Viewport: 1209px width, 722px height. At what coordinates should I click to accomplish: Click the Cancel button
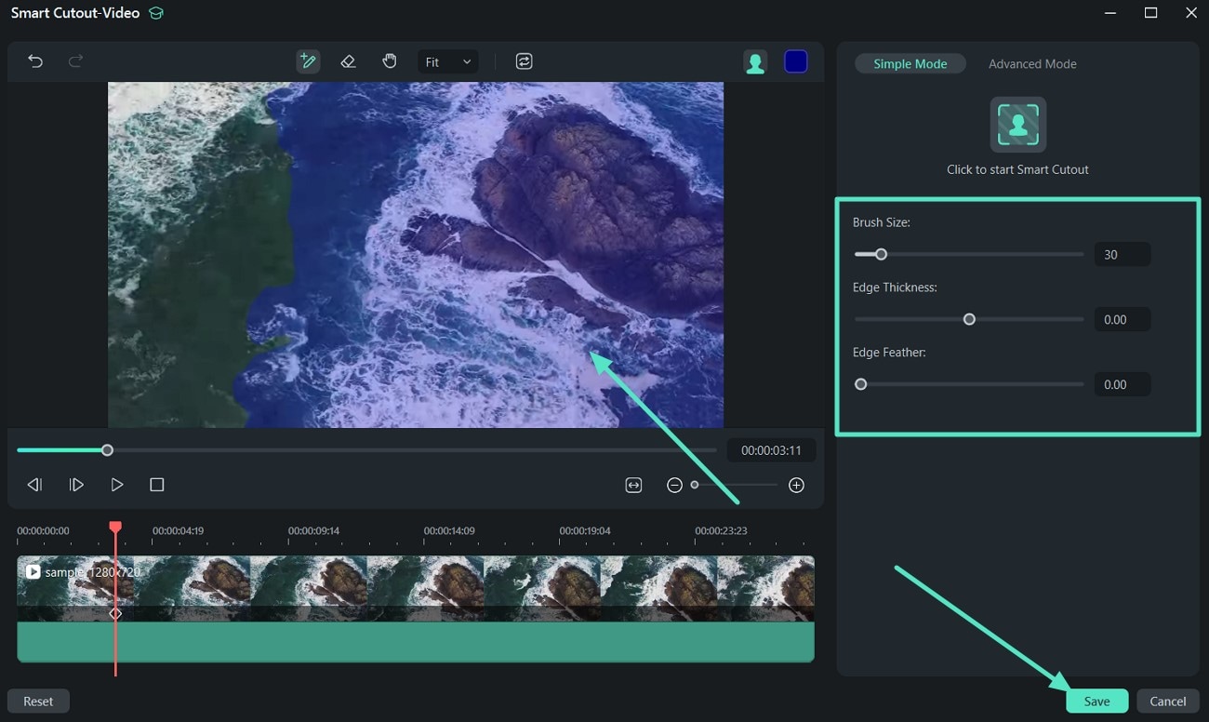1167,702
